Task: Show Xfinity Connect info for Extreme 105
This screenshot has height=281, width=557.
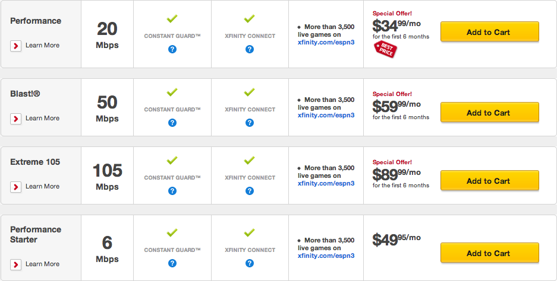Action: 250,191
